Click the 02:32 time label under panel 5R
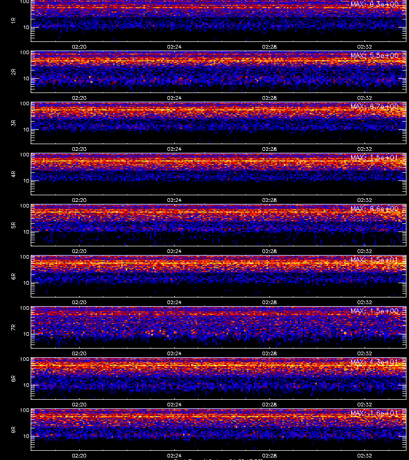Image resolution: width=409 pixels, height=460 pixels. point(365,251)
